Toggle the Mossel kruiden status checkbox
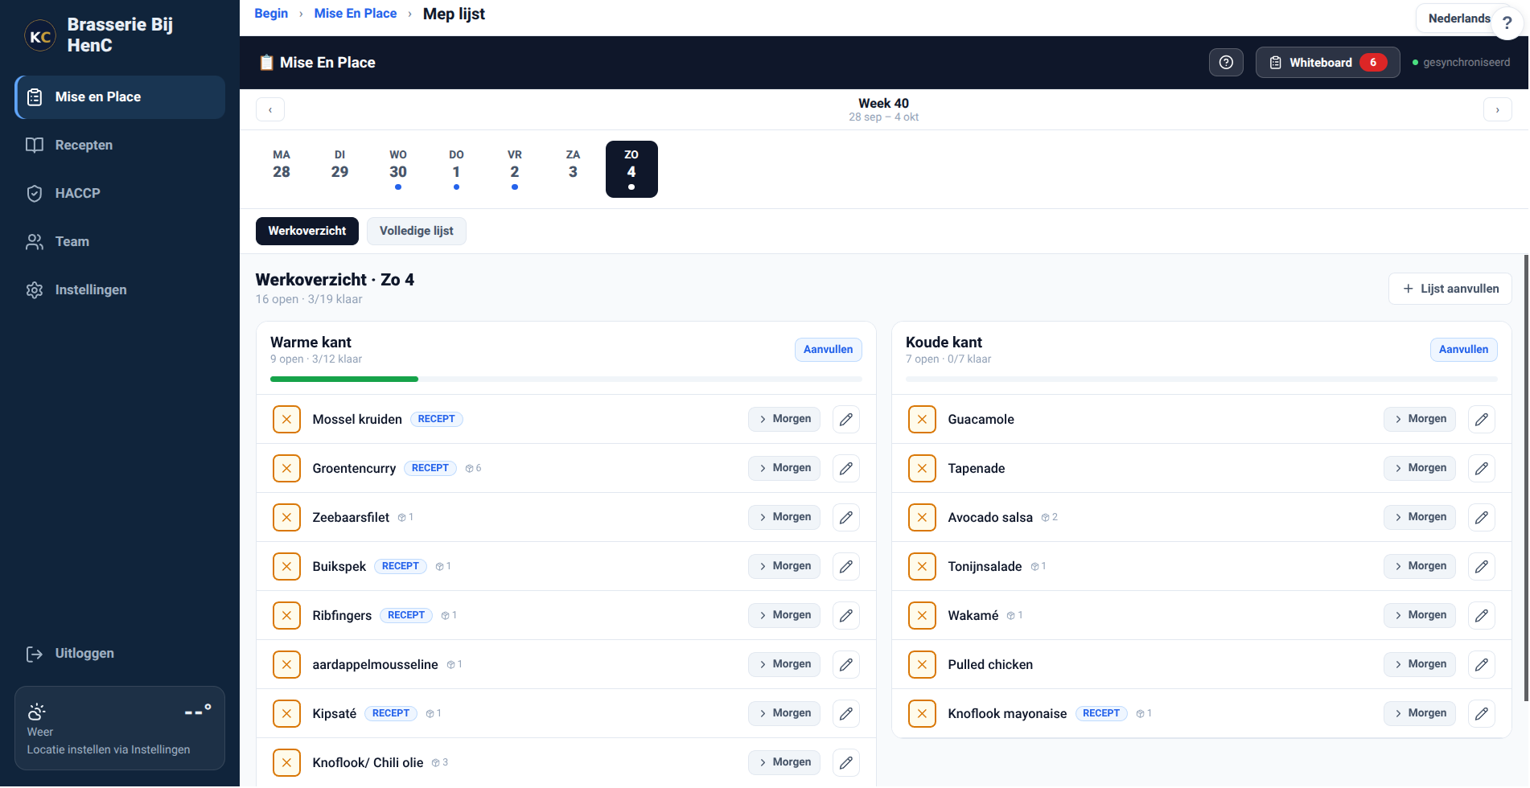 click(x=286, y=419)
